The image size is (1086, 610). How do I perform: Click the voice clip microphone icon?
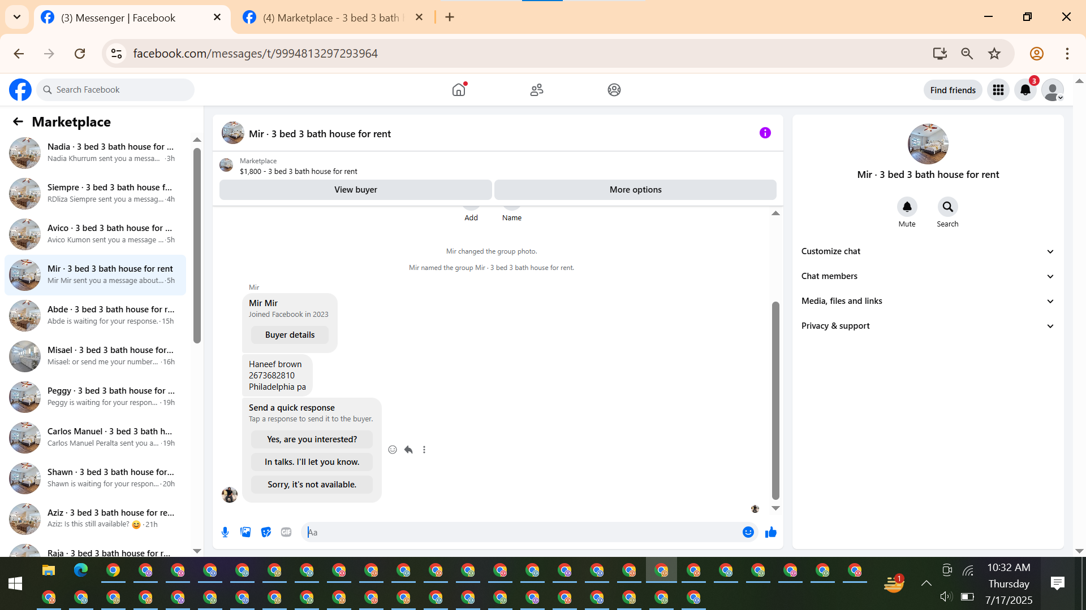point(225,532)
